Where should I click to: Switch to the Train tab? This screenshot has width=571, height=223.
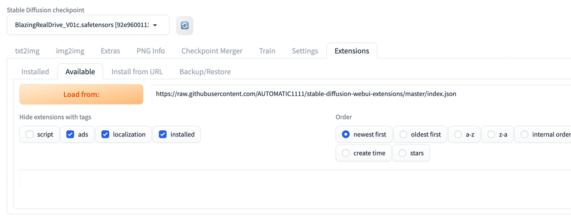(267, 51)
